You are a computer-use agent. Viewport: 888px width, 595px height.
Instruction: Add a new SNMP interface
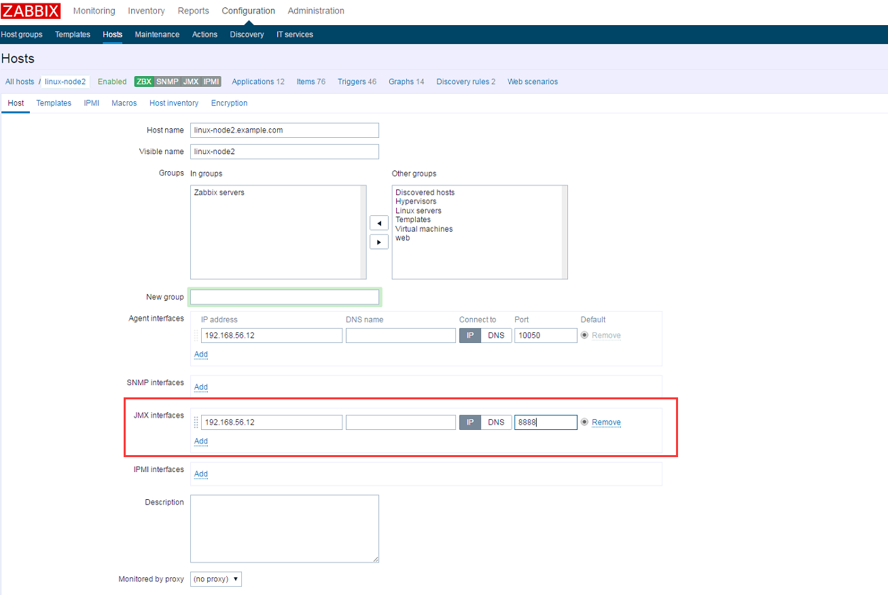pos(201,387)
